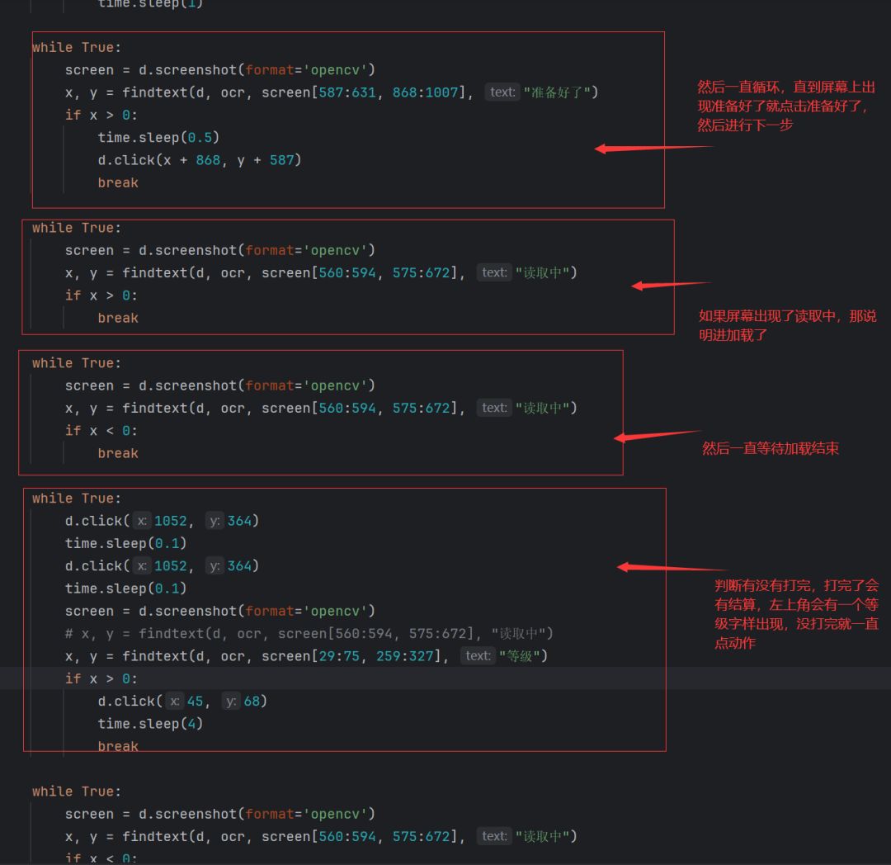Image resolution: width=891 pixels, height=865 pixels.
Task: Click the highlighted if x > 0: current line
Action: pos(101,678)
